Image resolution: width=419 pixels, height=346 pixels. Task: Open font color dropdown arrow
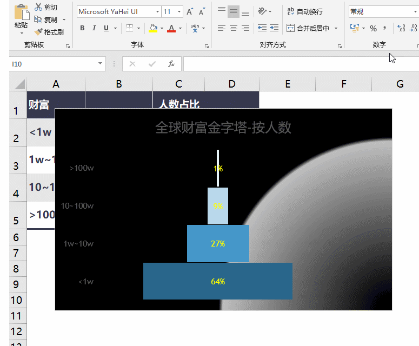(180, 28)
